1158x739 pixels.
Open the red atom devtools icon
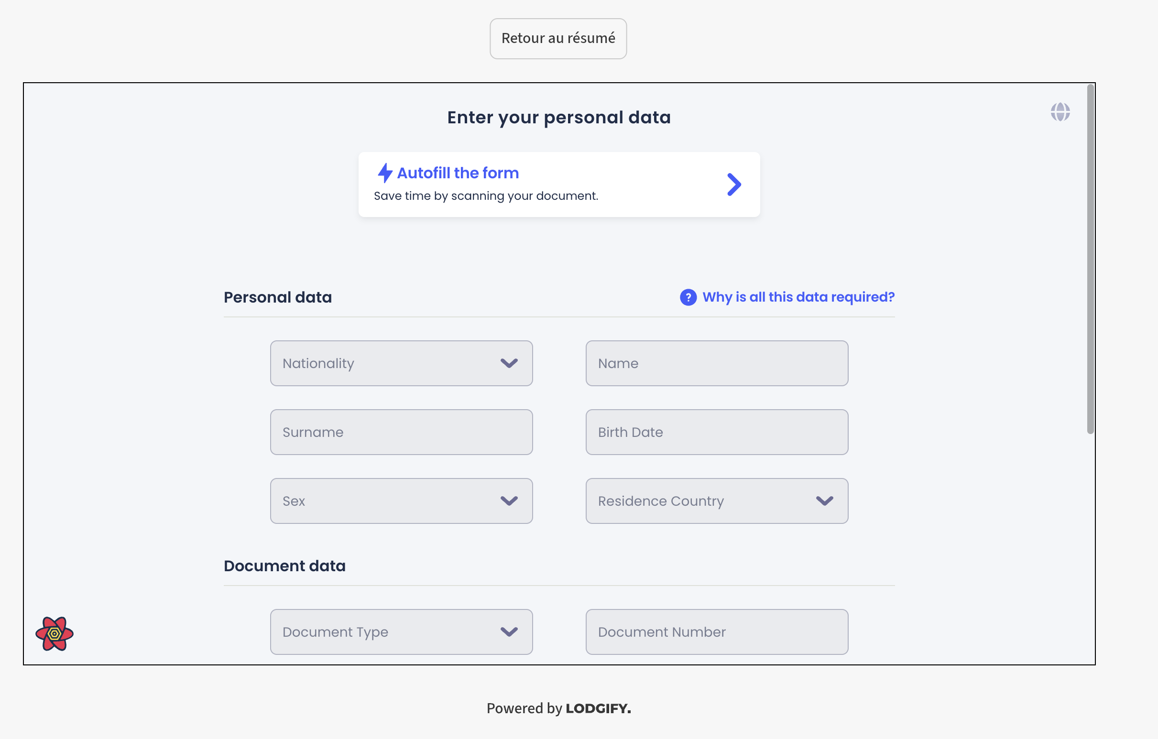point(55,634)
